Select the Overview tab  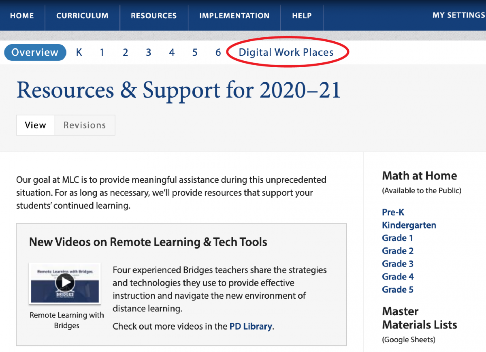(x=35, y=52)
